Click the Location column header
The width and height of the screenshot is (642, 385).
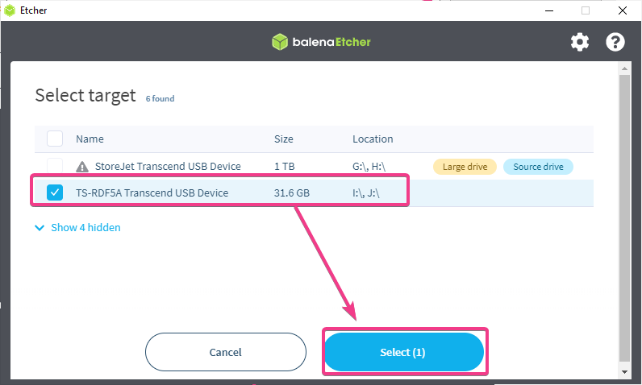click(x=373, y=139)
